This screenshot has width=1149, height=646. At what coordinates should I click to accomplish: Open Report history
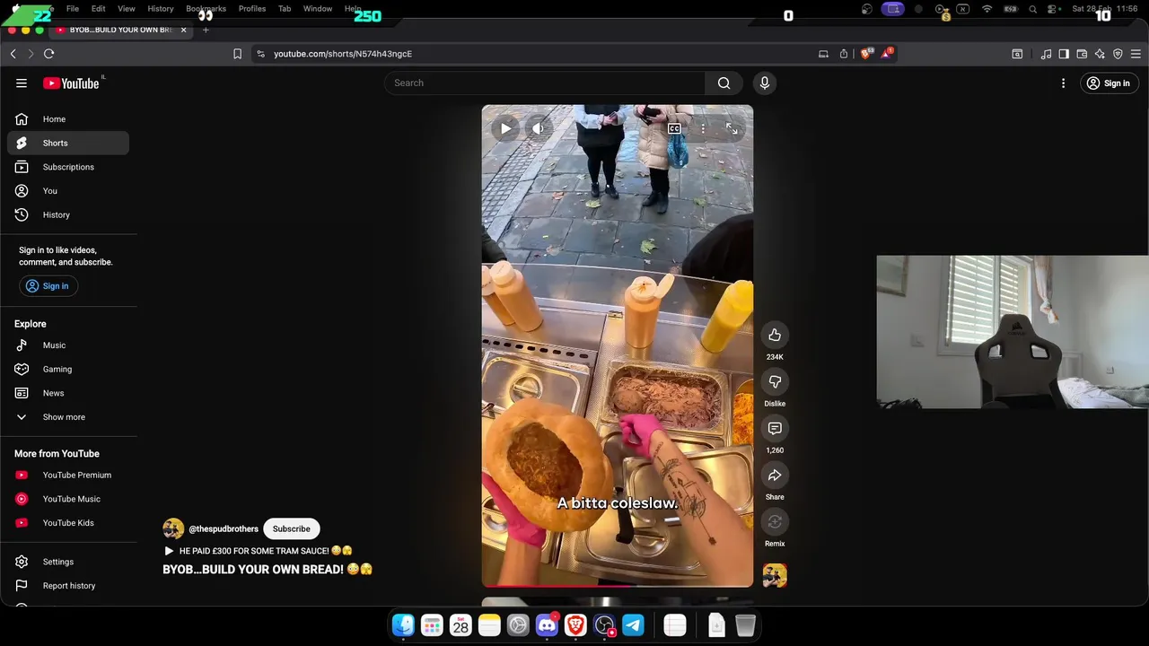(x=68, y=586)
